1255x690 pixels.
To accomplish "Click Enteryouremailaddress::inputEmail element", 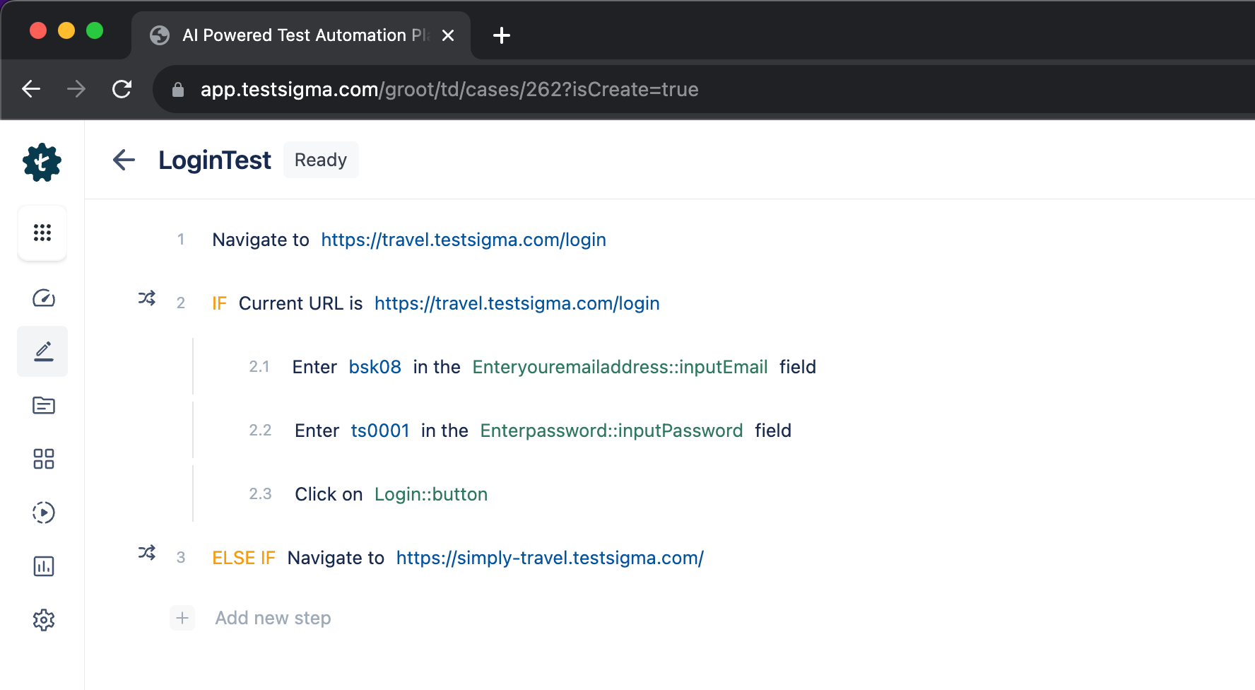I will 620,367.
